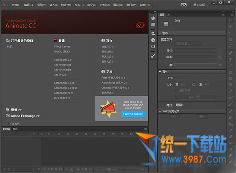Select the Subselection tool
Screen dimensions: 236x173
[x=230, y=27]
